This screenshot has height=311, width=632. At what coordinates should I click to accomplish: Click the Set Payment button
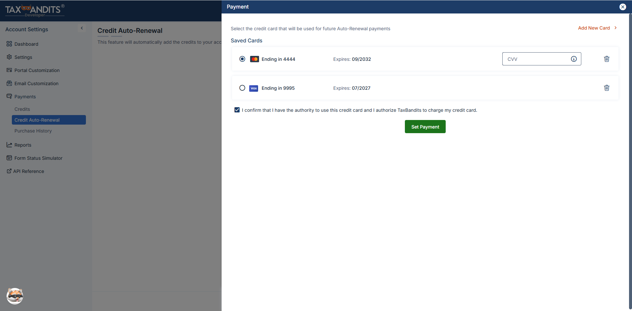[425, 127]
